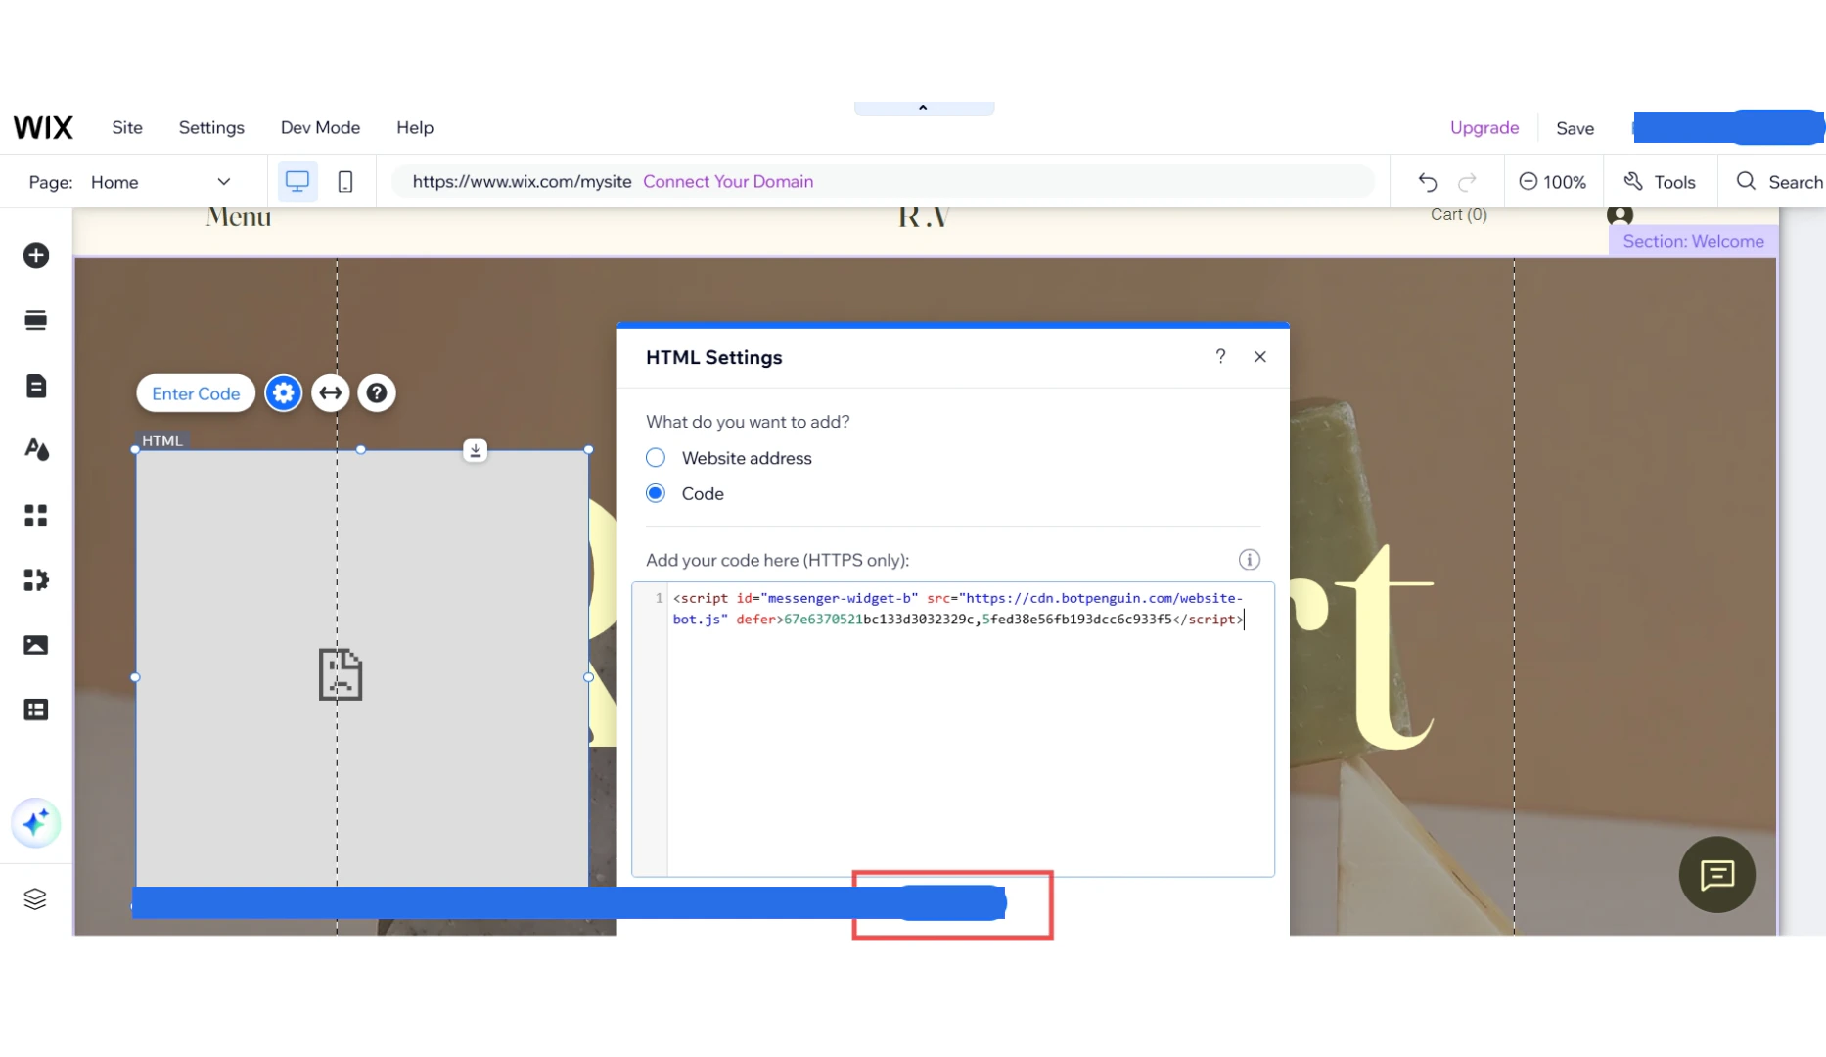Open the Site Design sidebar icon

pyautogui.click(x=36, y=449)
